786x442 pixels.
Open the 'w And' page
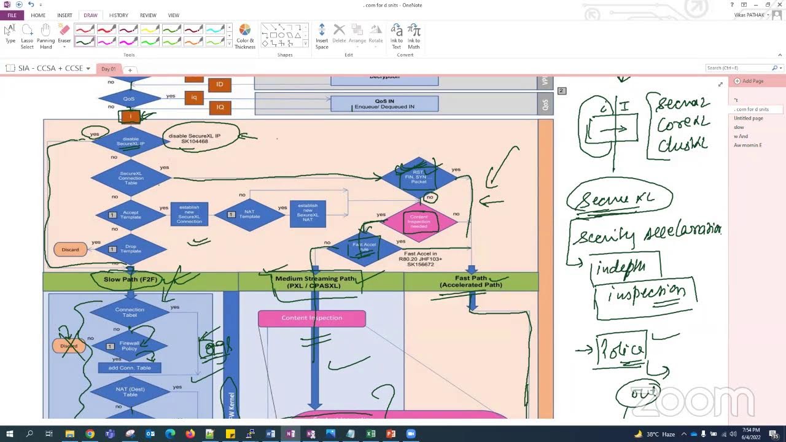pos(741,136)
